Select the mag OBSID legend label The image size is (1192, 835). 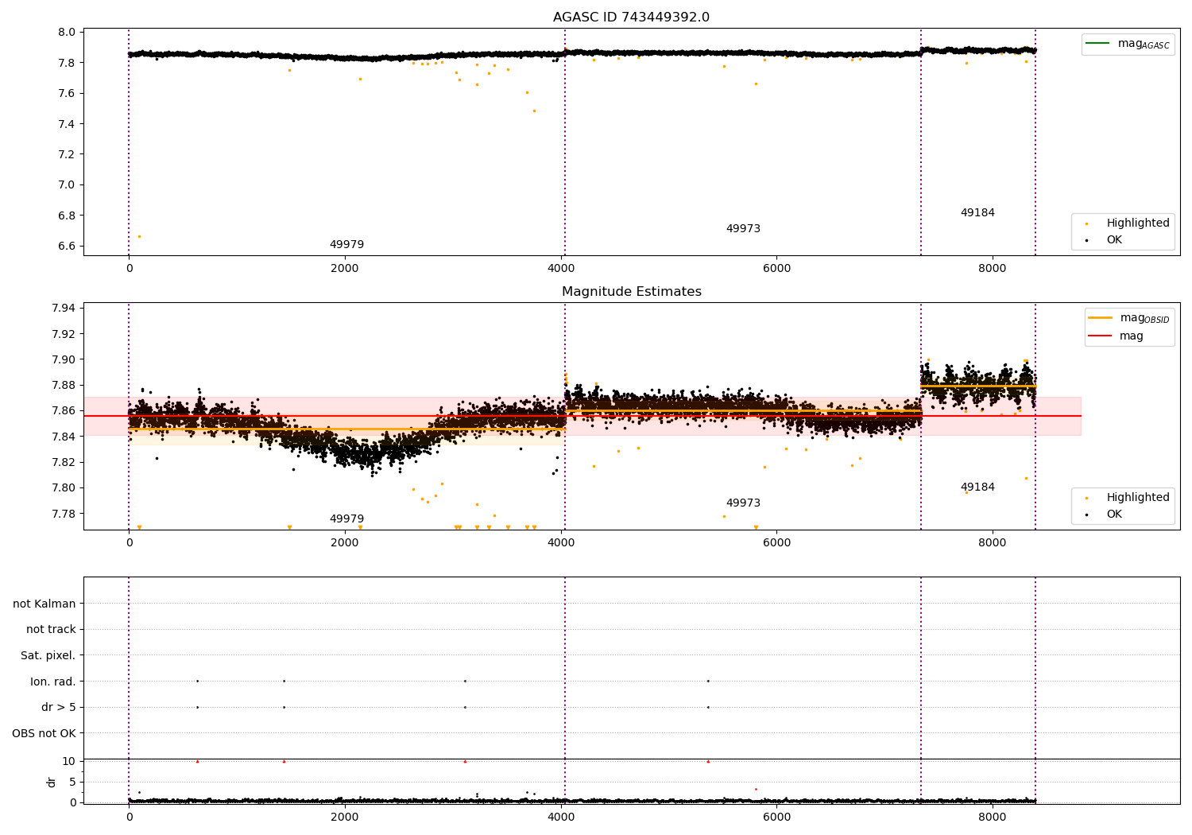point(1145,318)
